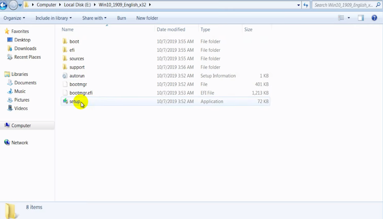Sort files by Date modified column
This screenshot has width=383, height=219.
tap(171, 30)
